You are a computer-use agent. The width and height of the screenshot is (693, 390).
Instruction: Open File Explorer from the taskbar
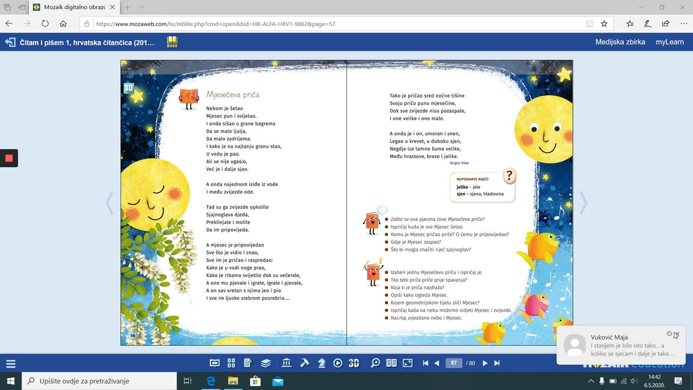233,381
